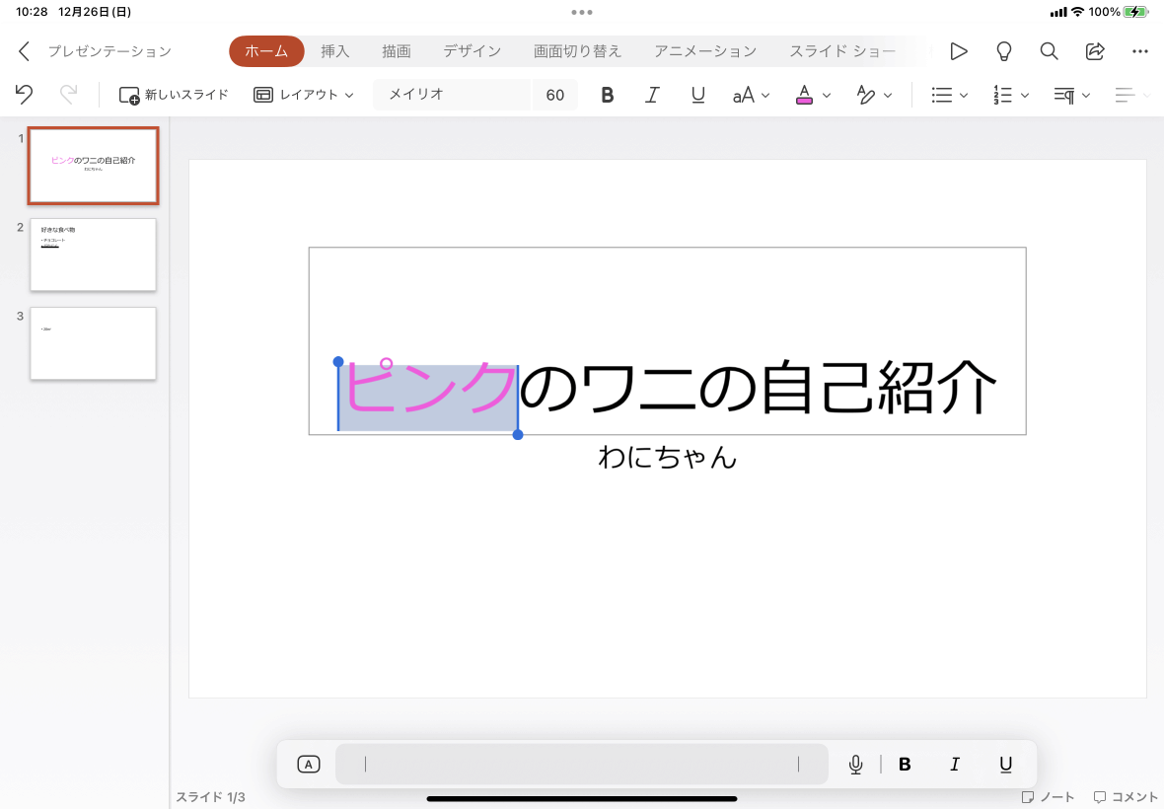Add a new slide with 新しいスライド

(174, 95)
